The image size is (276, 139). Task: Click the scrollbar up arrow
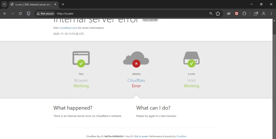[274, 20]
